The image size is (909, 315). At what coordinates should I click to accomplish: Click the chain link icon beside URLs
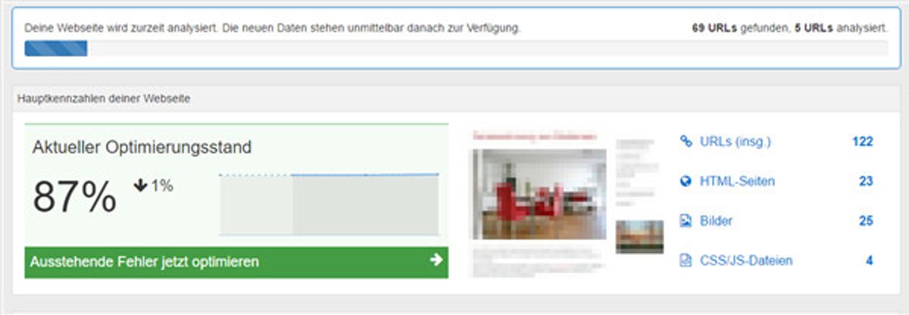(686, 142)
